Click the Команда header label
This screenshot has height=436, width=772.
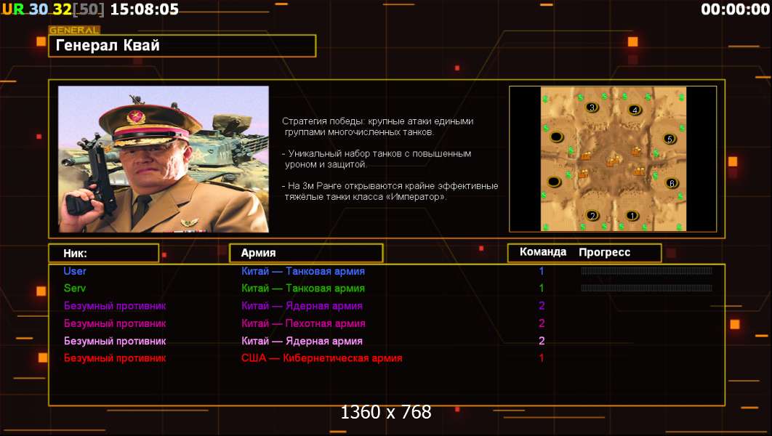(543, 252)
